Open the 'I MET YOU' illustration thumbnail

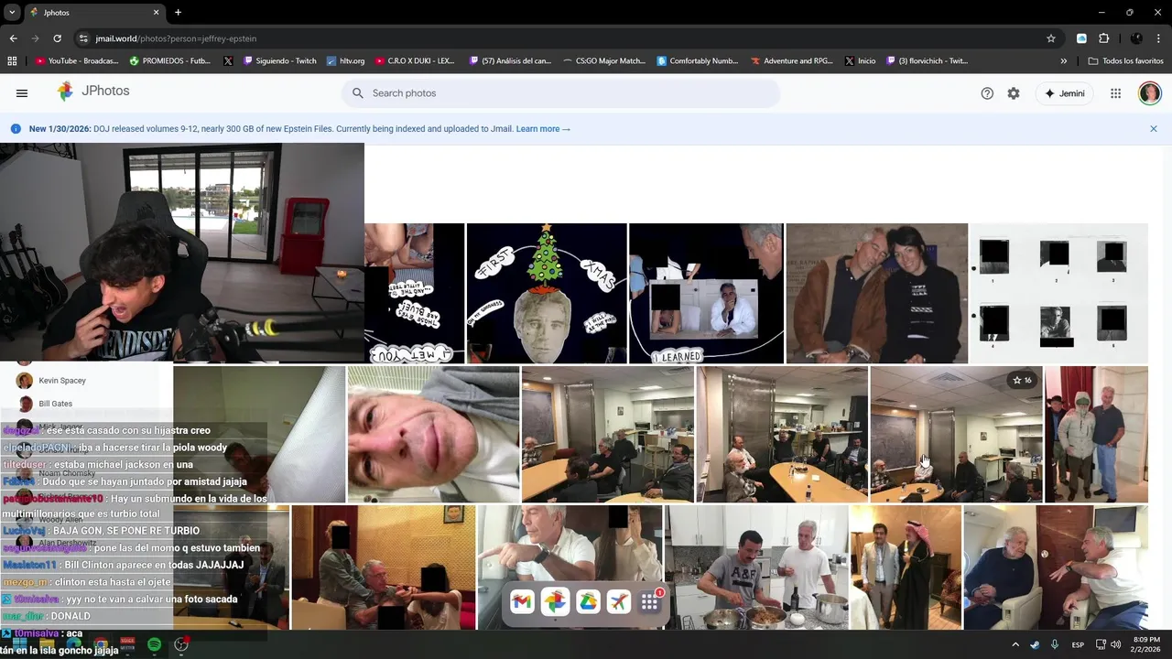(x=414, y=293)
